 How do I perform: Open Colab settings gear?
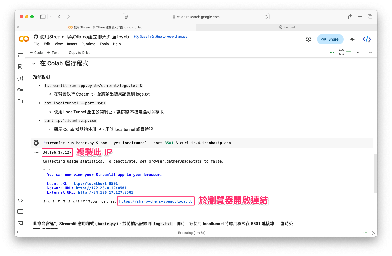[x=309, y=39]
